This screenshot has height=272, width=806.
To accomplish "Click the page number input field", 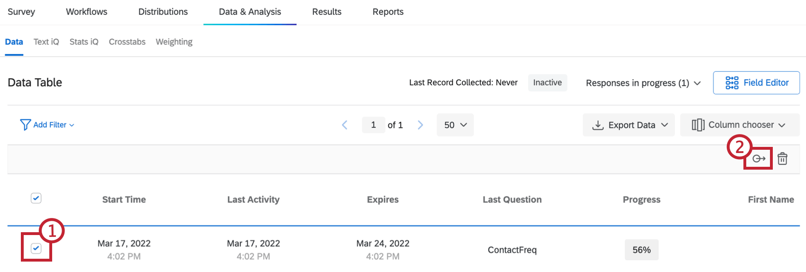I will [x=374, y=125].
